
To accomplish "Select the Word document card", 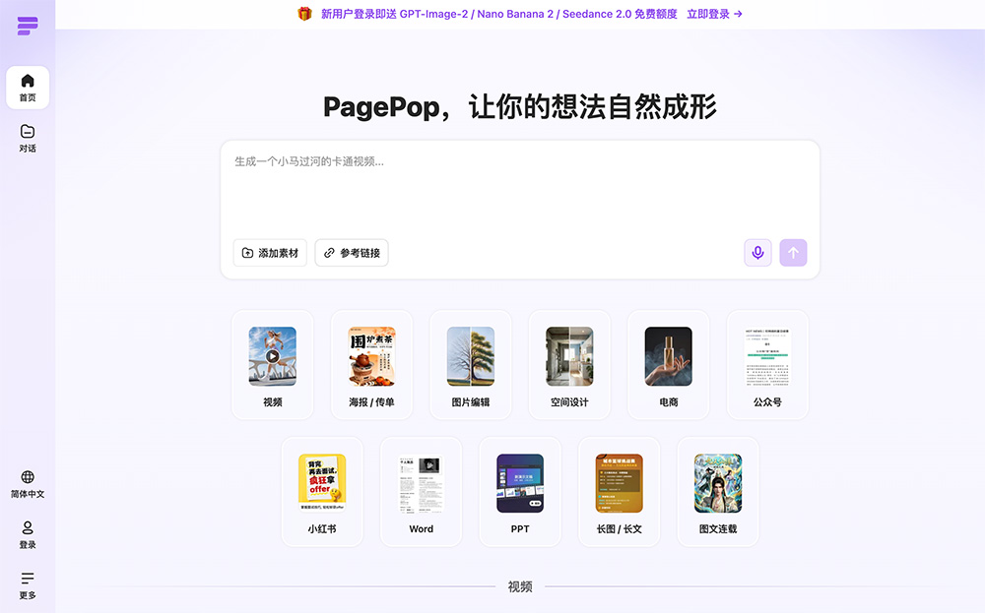I will [421, 492].
